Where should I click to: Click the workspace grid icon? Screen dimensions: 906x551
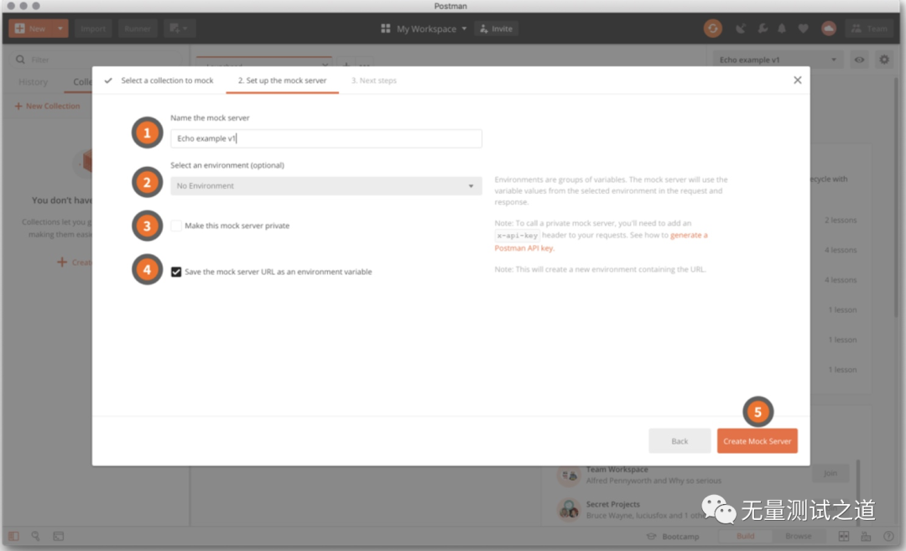[x=385, y=29]
